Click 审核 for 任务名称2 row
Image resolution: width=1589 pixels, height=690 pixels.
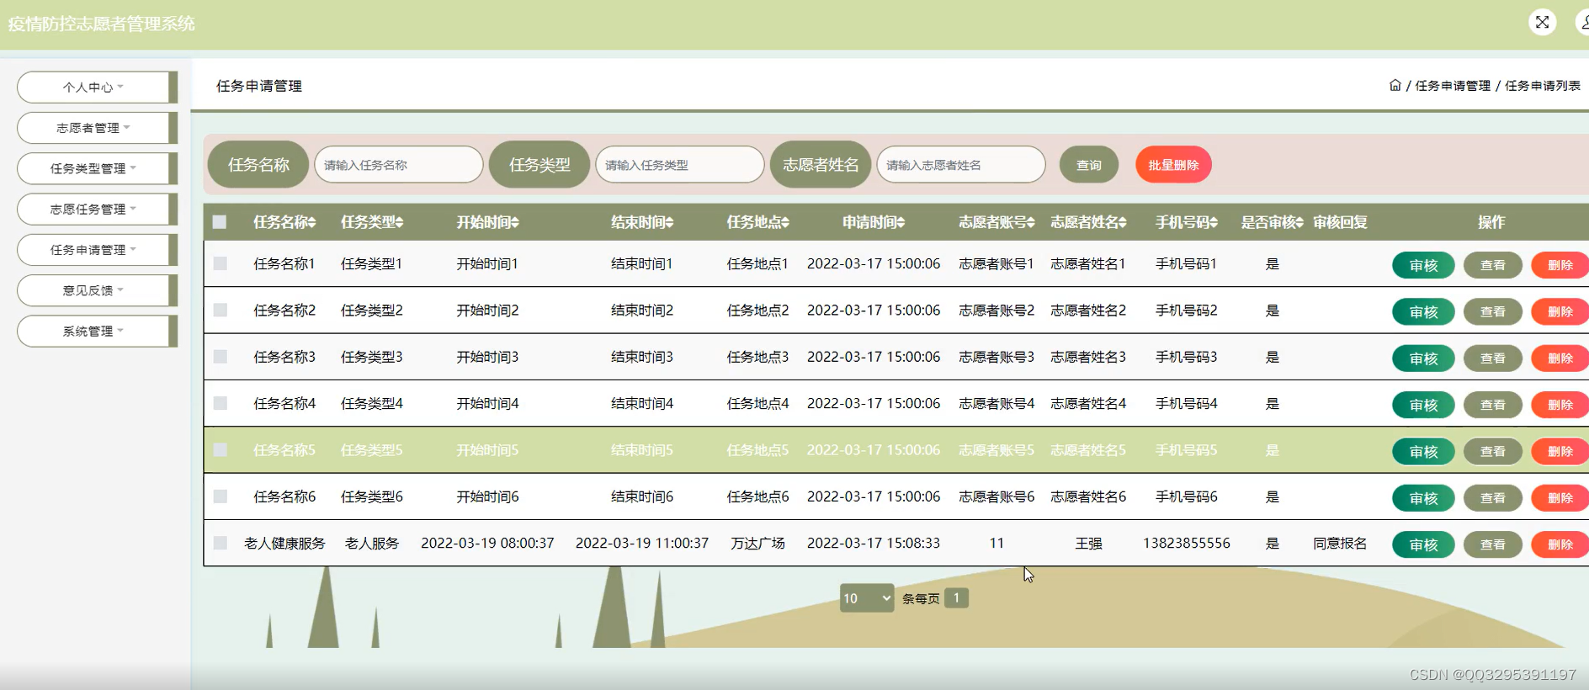(1423, 311)
